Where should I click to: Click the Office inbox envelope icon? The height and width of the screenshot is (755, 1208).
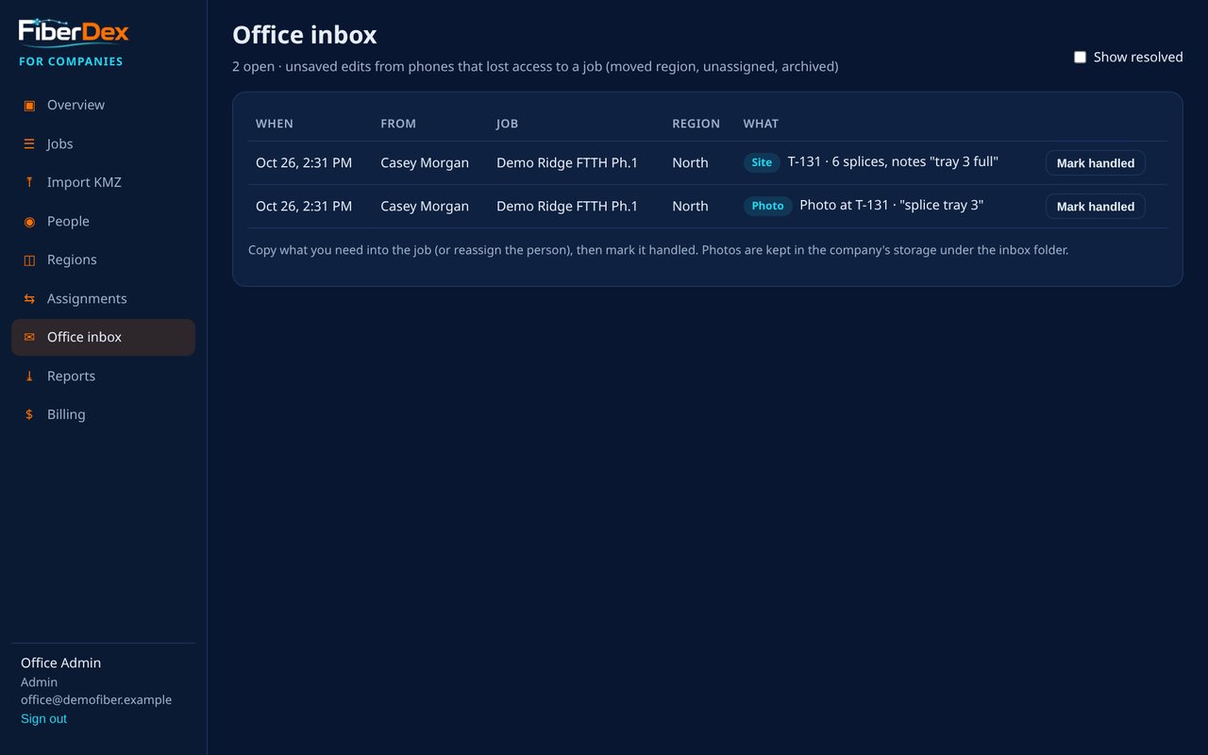[29, 337]
